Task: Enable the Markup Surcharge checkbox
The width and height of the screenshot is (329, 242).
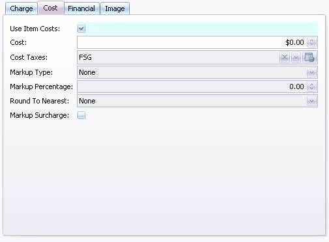Action: click(81, 115)
